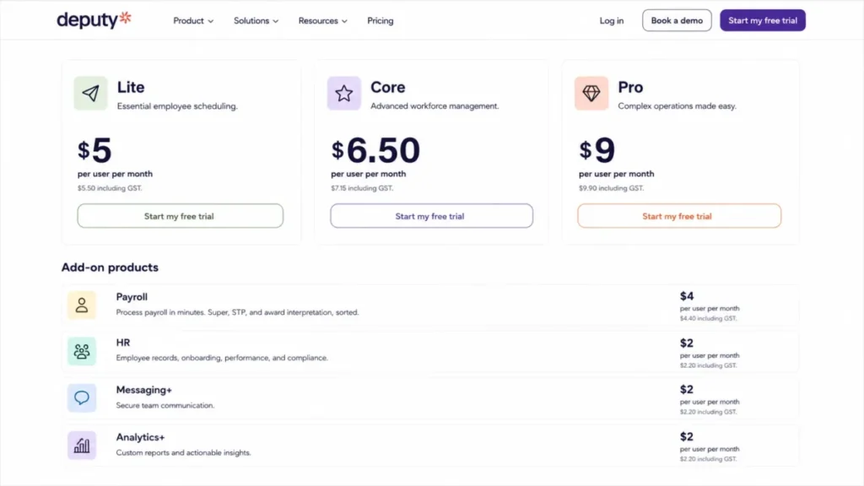Click the Payroll person icon
864x486 pixels.
tap(82, 305)
